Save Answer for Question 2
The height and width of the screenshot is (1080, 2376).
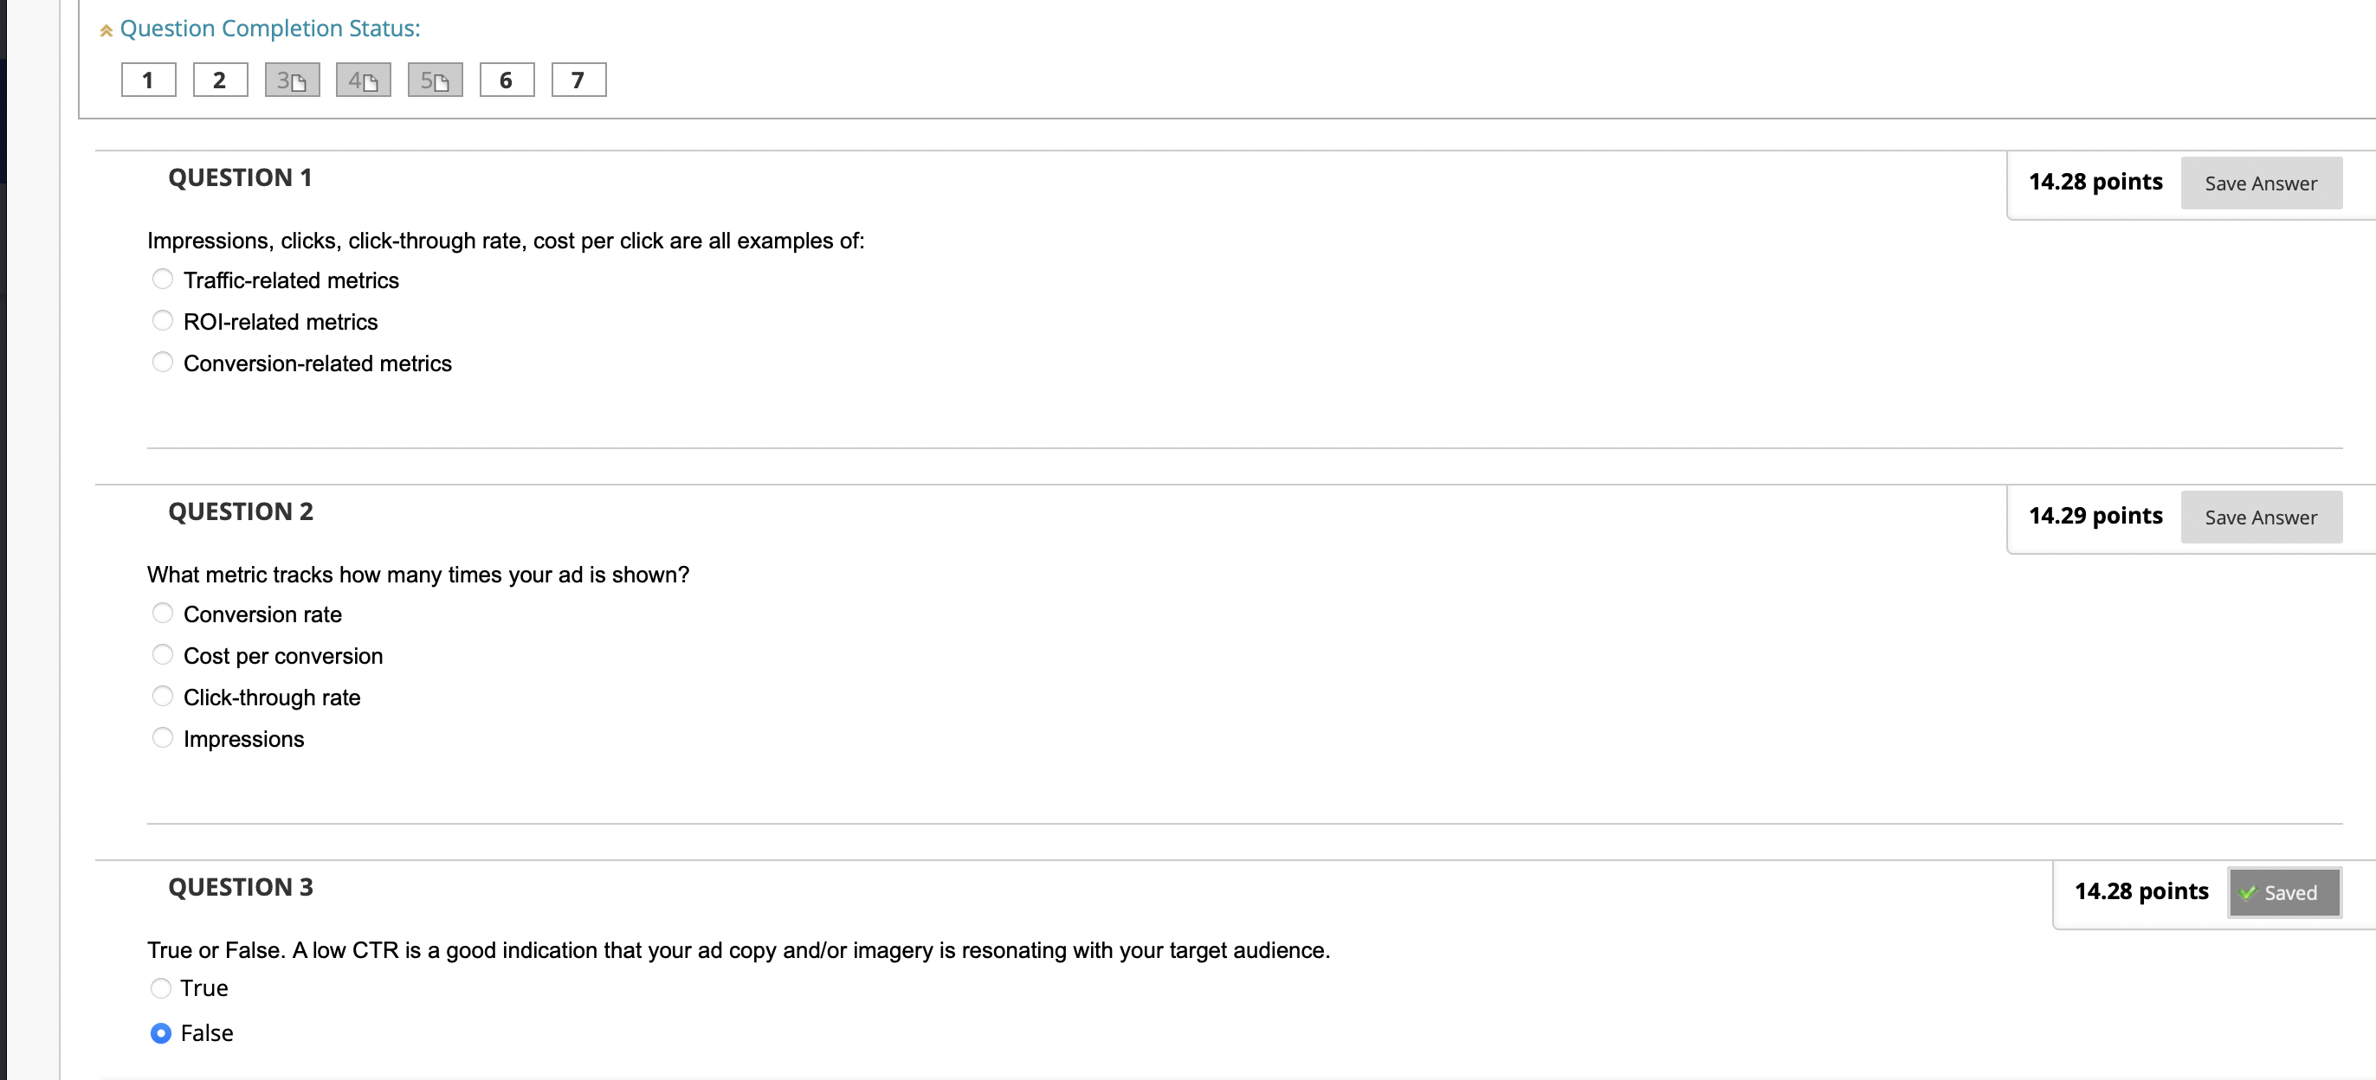click(2261, 517)
